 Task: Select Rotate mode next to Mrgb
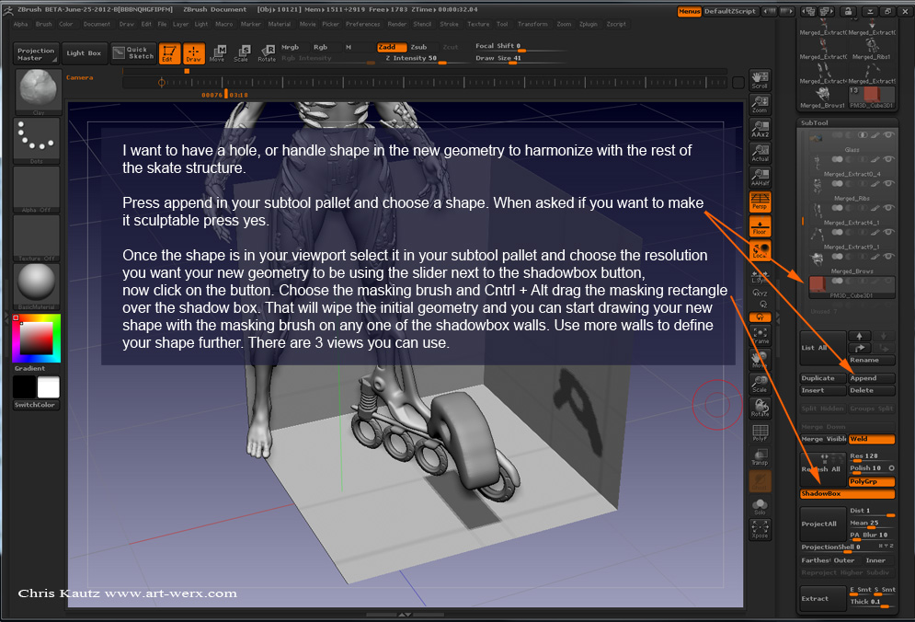[x=267, y=53]
